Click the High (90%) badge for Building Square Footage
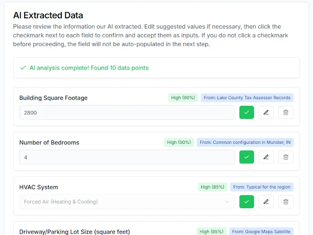Image resolution: width=313 pixels, height=235 pixels. pyautogui.click(x=183, y=98)
